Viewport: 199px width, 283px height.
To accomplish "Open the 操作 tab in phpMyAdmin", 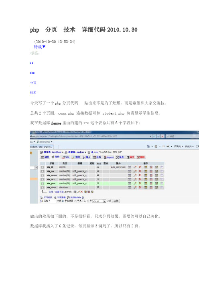I will pos(120,157).
